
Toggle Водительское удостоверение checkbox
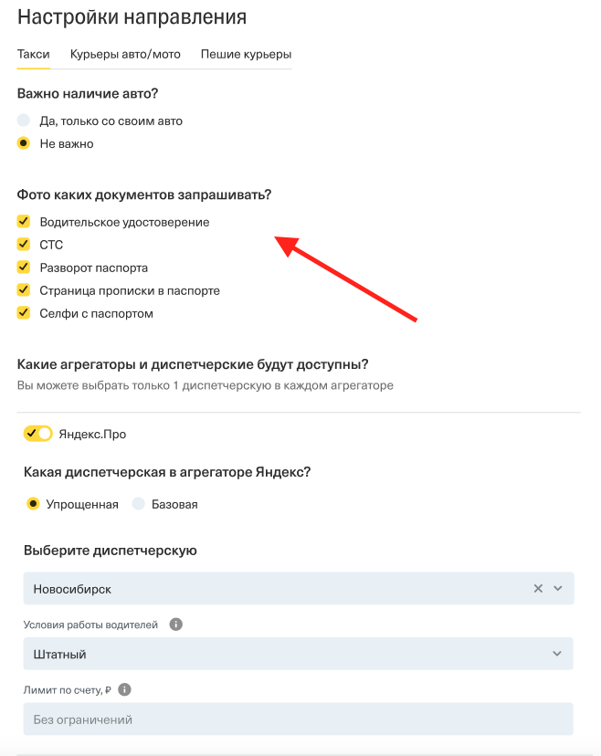point(24,222)
